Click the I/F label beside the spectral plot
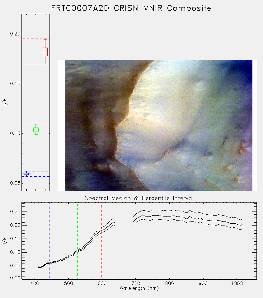 coord(5,240)
